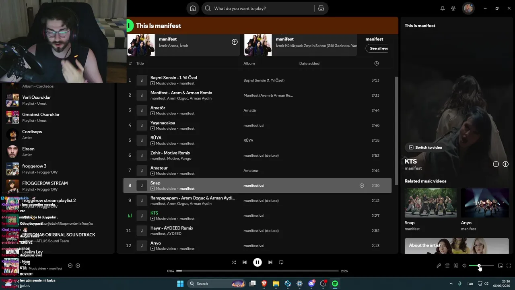Open Yerli Osuruklar playlist in sidebar

58,100
